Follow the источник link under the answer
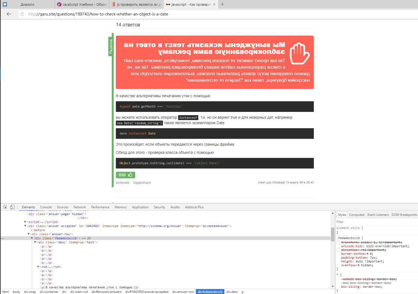Screen dimensions: 418x294 pyautogui.click(x=122, y=182)
